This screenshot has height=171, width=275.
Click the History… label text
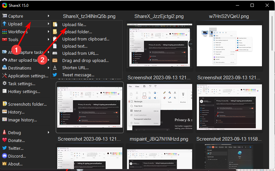click(16, 112)
